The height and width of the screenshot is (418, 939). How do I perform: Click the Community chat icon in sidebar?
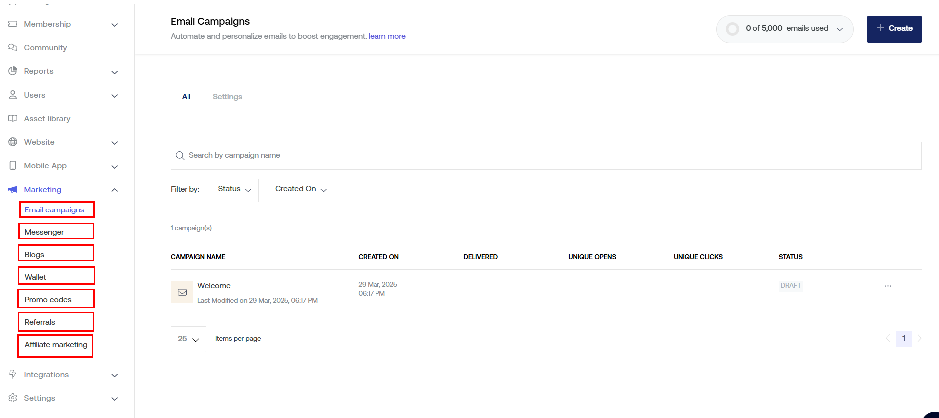point(13,47)
